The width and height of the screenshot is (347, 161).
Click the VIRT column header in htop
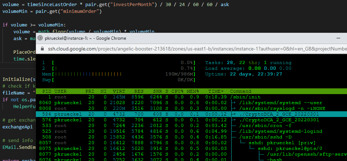click(119, 91)
